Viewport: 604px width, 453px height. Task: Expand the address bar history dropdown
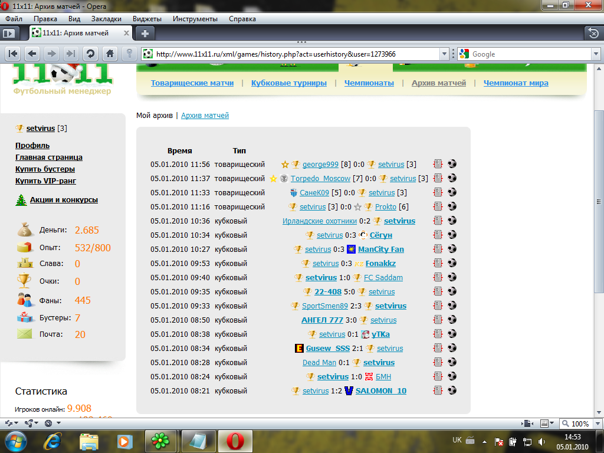coord(445,54)
